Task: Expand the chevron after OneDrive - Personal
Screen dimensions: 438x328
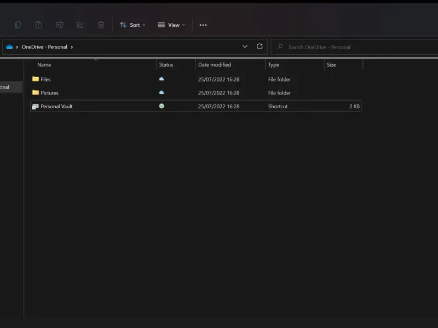Action: tap(72, 47)
